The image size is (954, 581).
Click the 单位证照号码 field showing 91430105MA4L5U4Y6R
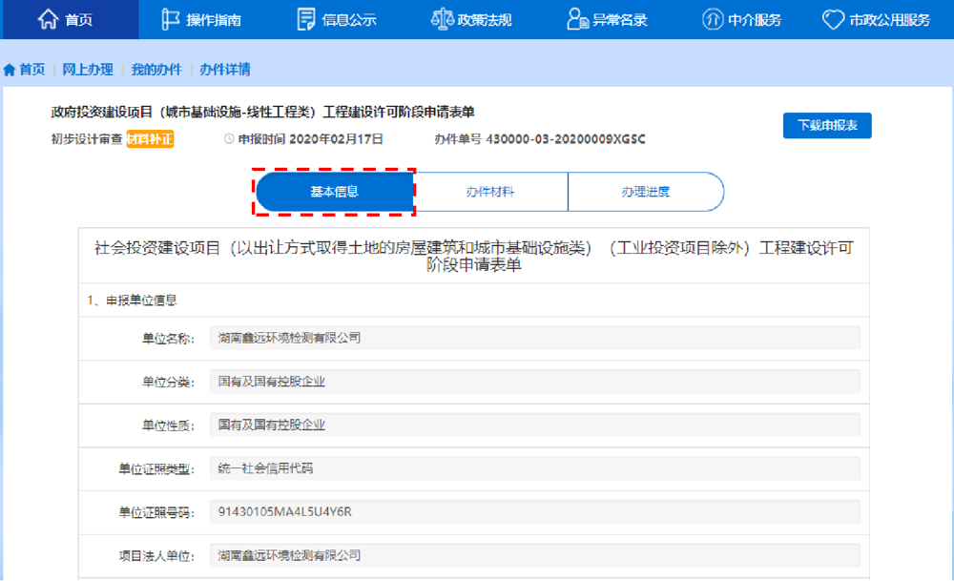(x=534, y=511)
